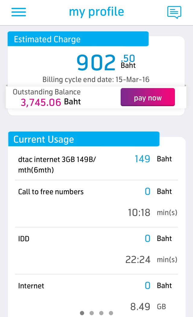Viewport: 193px width, 317px height.
Task: Jump to the fourth page dot
Action: point(111,313)
